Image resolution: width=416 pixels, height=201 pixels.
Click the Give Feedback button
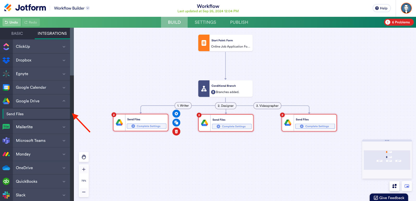pos(389,198)
